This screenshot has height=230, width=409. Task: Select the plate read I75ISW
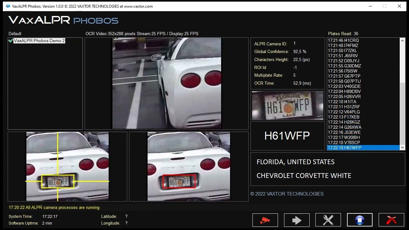click(363, 71)
